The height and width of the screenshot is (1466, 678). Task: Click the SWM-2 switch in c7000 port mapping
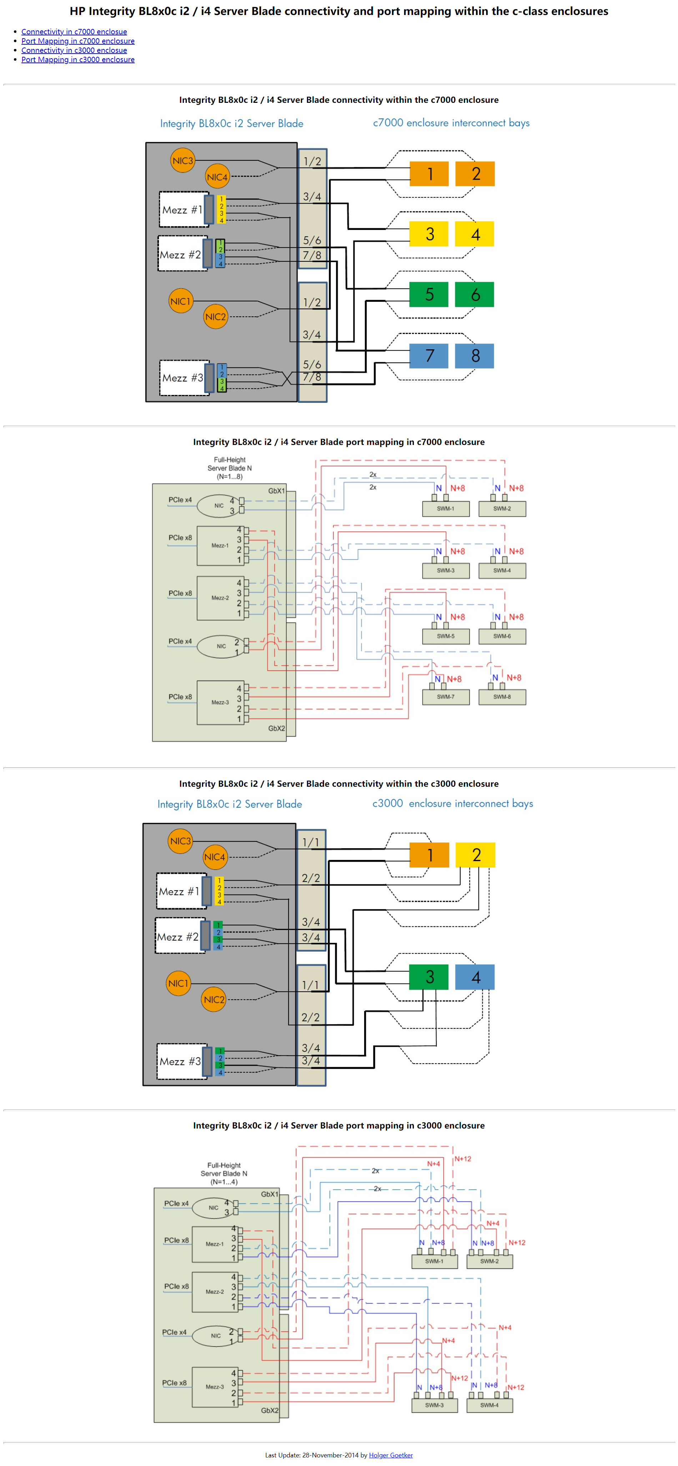click(502, 509)
